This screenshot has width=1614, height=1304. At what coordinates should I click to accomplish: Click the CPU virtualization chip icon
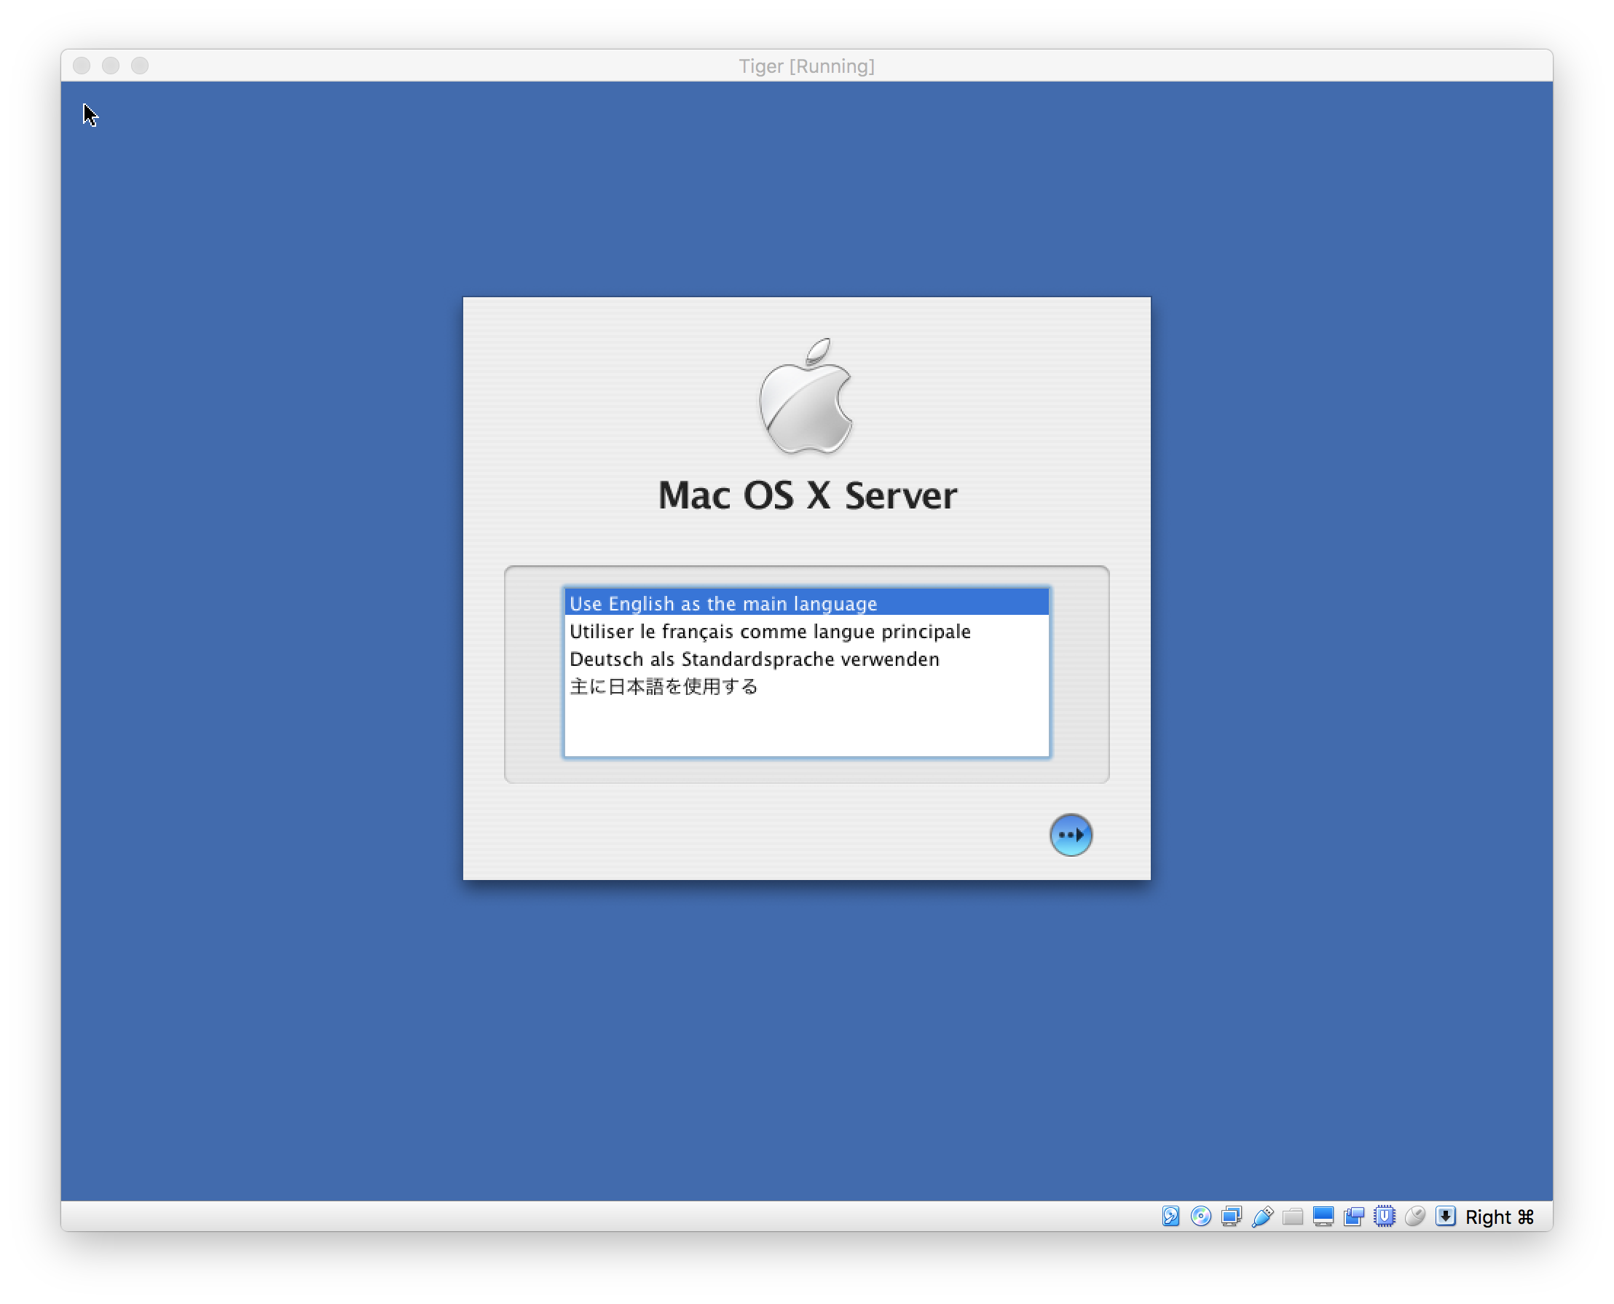[1384, 1216]
